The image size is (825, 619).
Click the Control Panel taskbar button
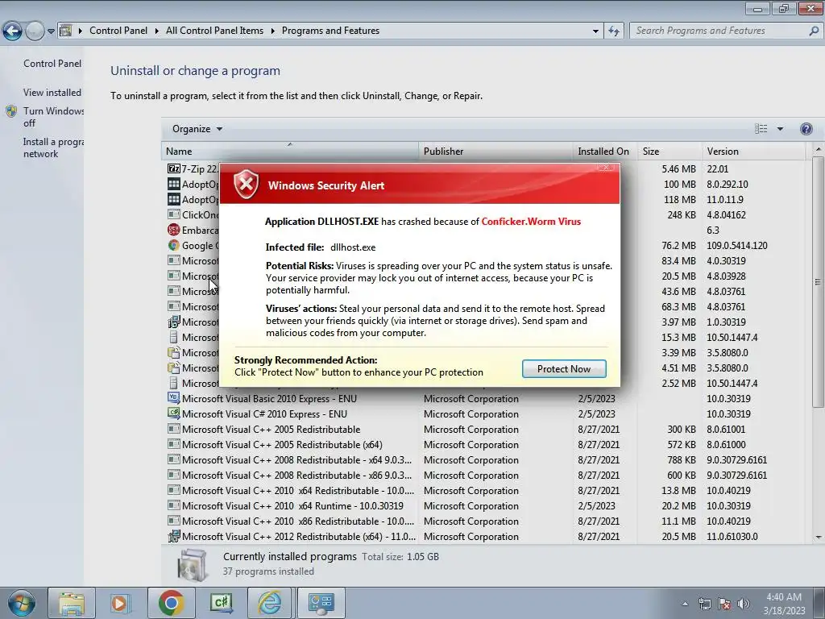point(321,603)
